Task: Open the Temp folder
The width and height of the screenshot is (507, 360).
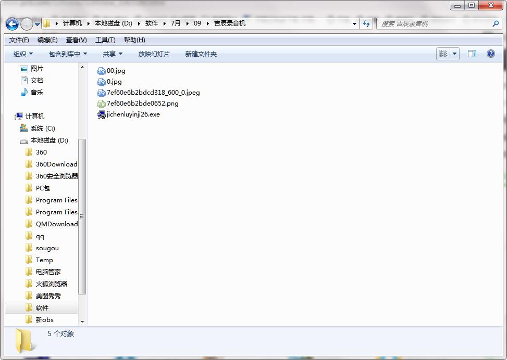Action: click(39, 260)
